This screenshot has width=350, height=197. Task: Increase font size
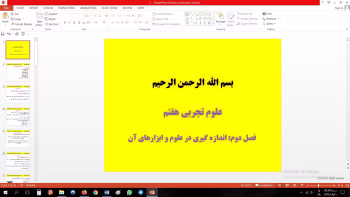point(95,15)
